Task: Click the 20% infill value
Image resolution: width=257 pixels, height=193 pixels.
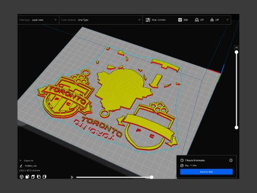Action: click(186, 20)
